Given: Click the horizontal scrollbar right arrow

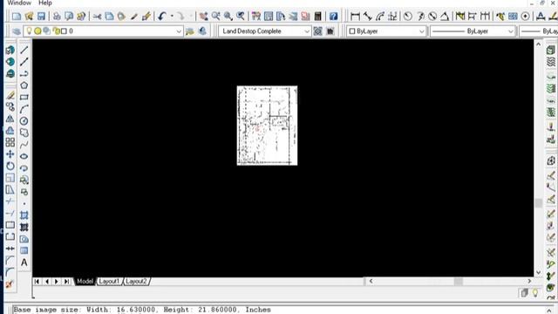Looking at the screenshot, I should click(x=529, y=281).
